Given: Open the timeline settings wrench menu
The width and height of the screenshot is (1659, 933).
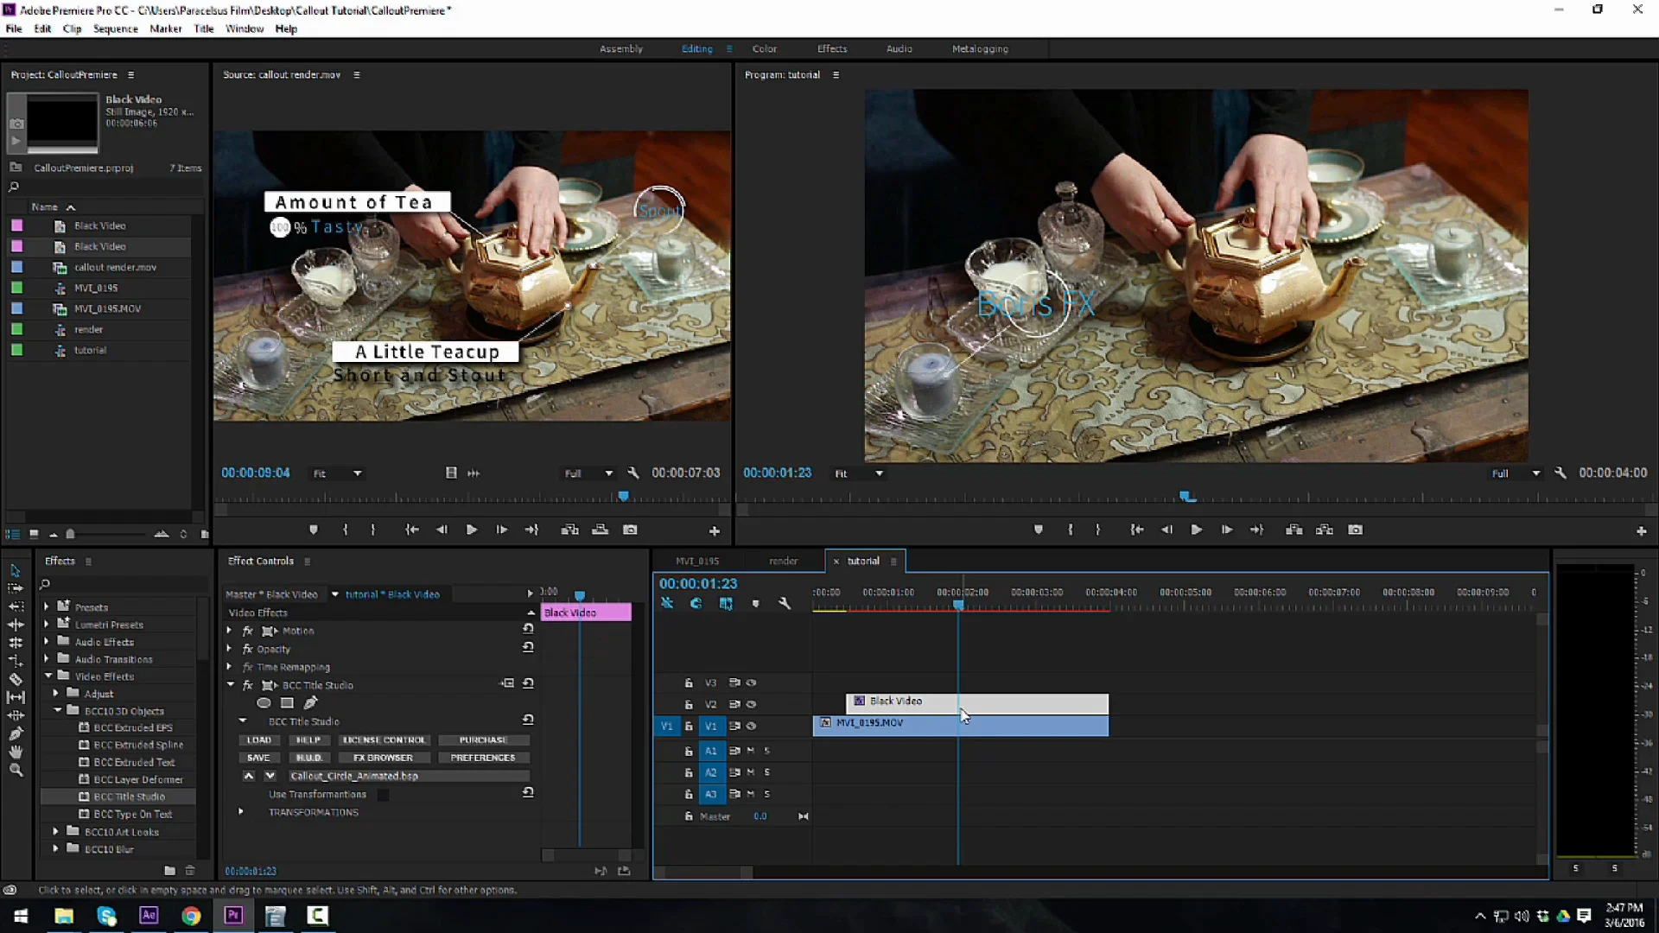Looking at the screenshot, I should point(784,603).
